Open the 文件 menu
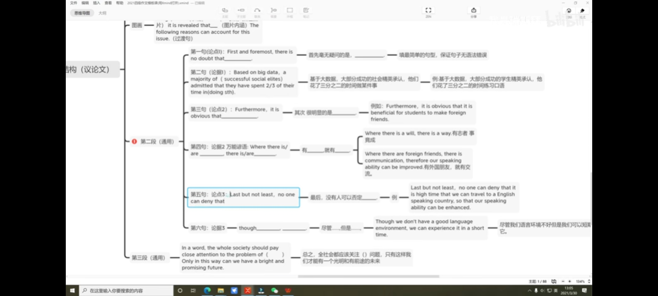 click(73, 3)
